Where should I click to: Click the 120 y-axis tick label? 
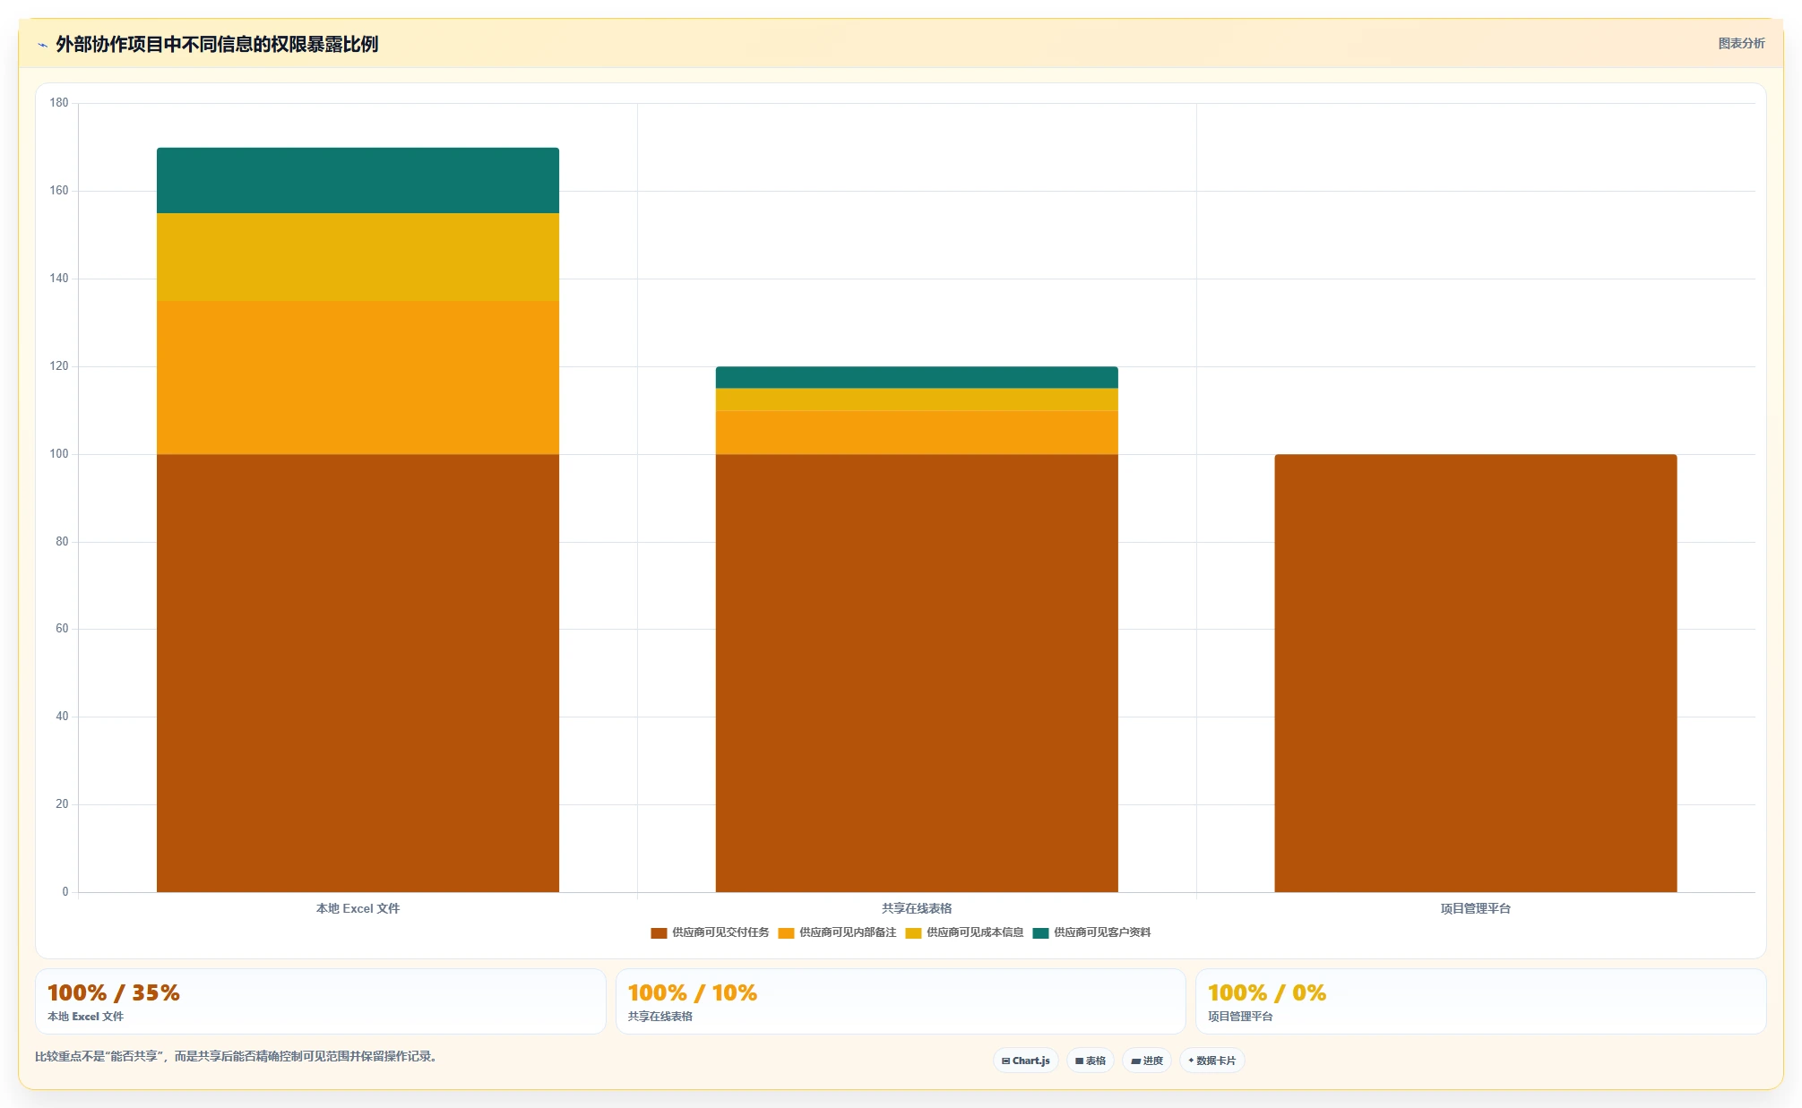[x=59, y=366]
